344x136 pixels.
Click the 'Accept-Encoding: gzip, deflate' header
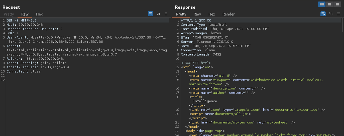(x=37, y=63)
